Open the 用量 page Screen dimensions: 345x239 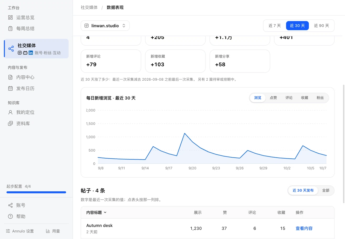53,231
